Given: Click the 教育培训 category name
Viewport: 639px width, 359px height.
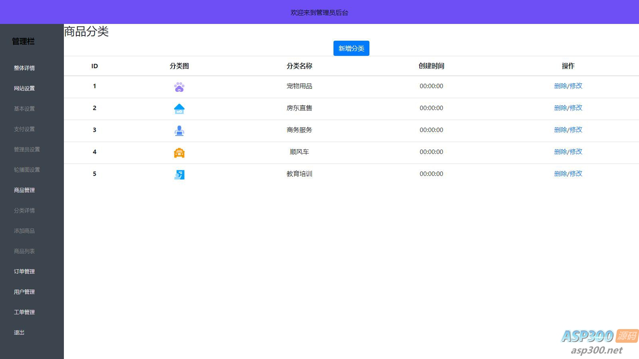Looking at the screenshot, I should (x=299, y=174).
